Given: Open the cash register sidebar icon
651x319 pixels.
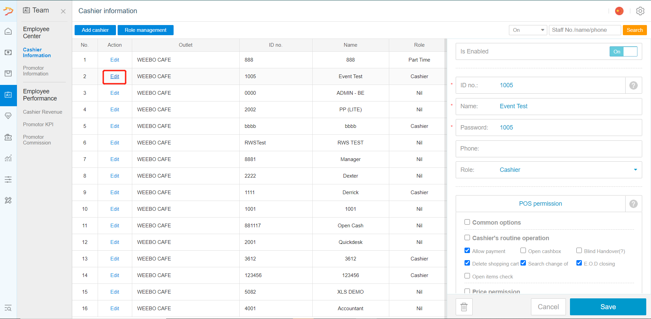Looking at the screenshot, I should click(8, 52).
